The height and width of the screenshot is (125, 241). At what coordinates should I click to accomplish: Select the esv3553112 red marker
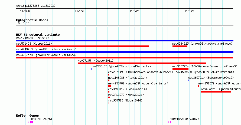point(109,92)
